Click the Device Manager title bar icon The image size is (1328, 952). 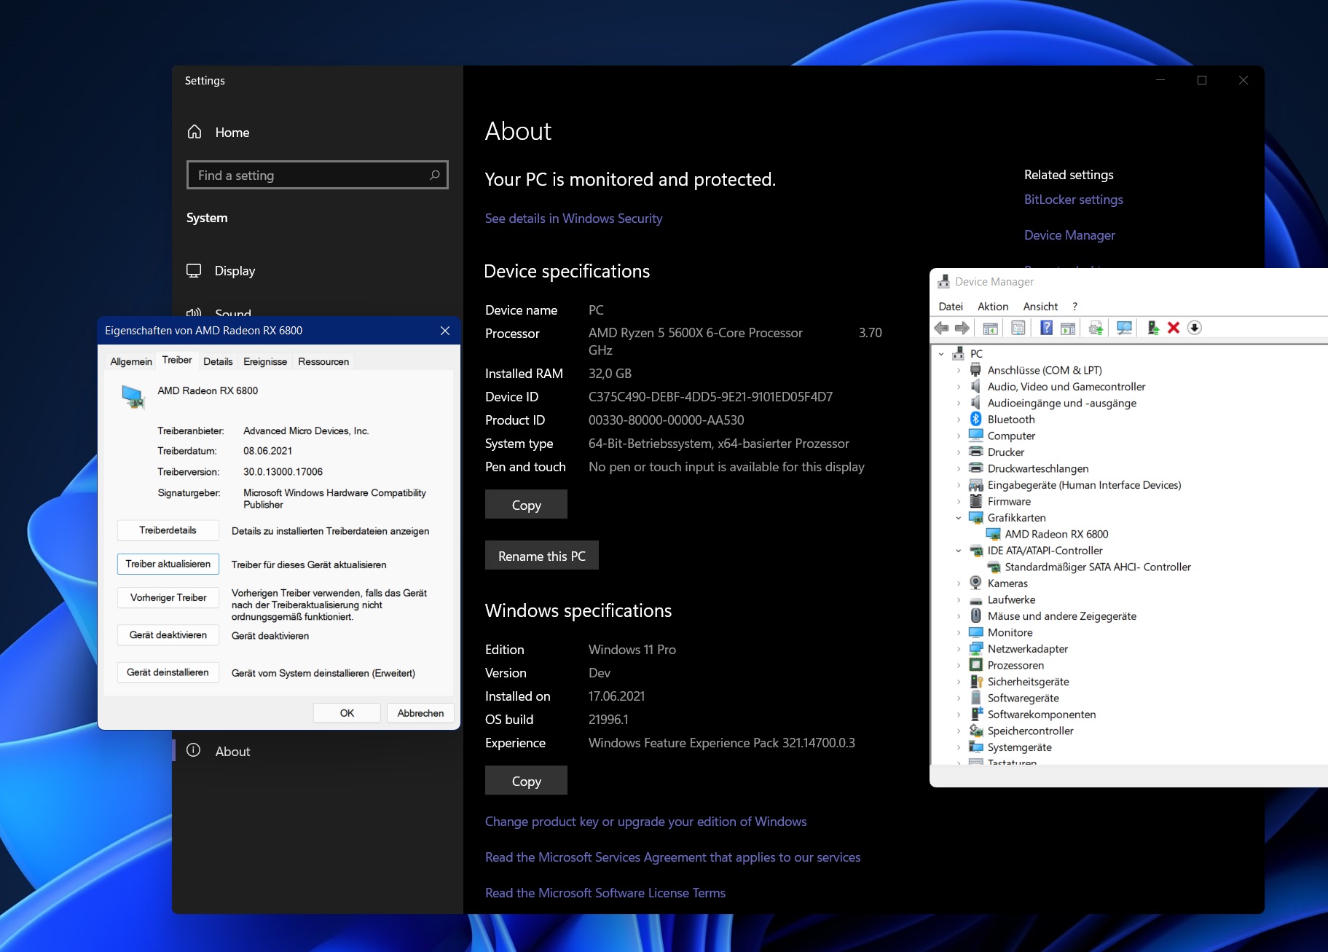943,281
